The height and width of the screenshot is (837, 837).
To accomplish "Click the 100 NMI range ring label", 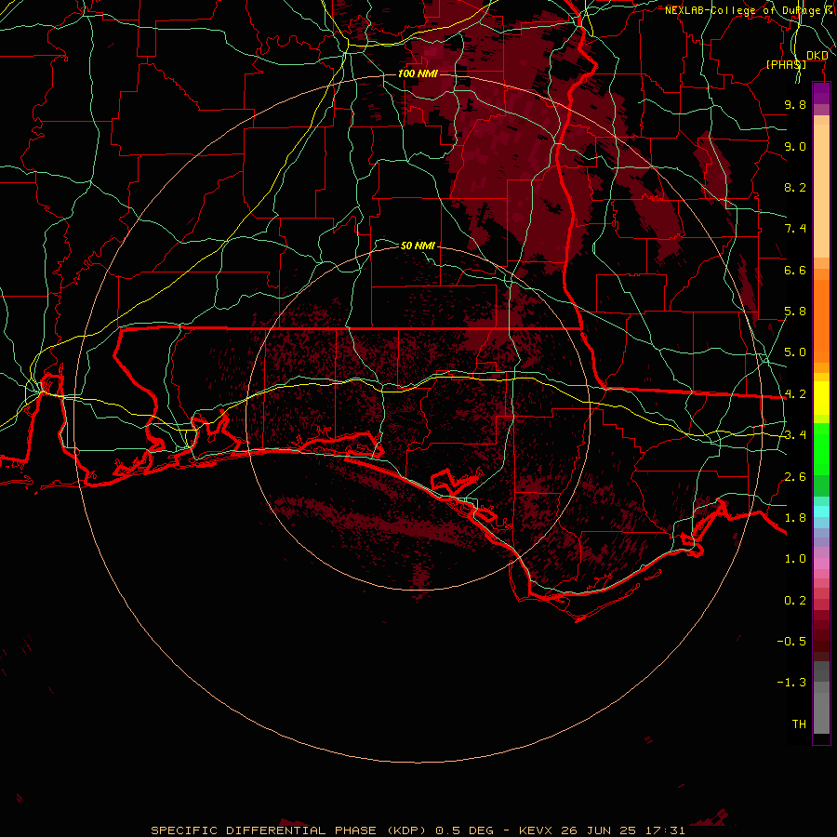I will (x=418, y=73).
